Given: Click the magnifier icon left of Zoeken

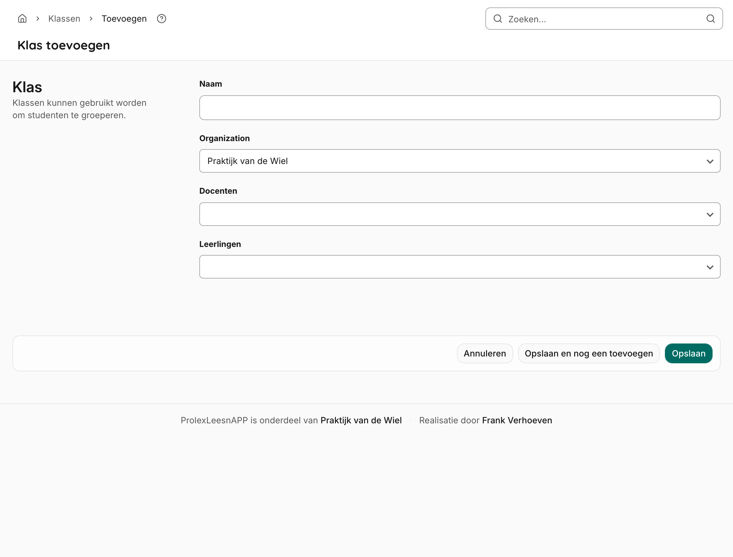Looking at the screenshot, I should [497, 19].
